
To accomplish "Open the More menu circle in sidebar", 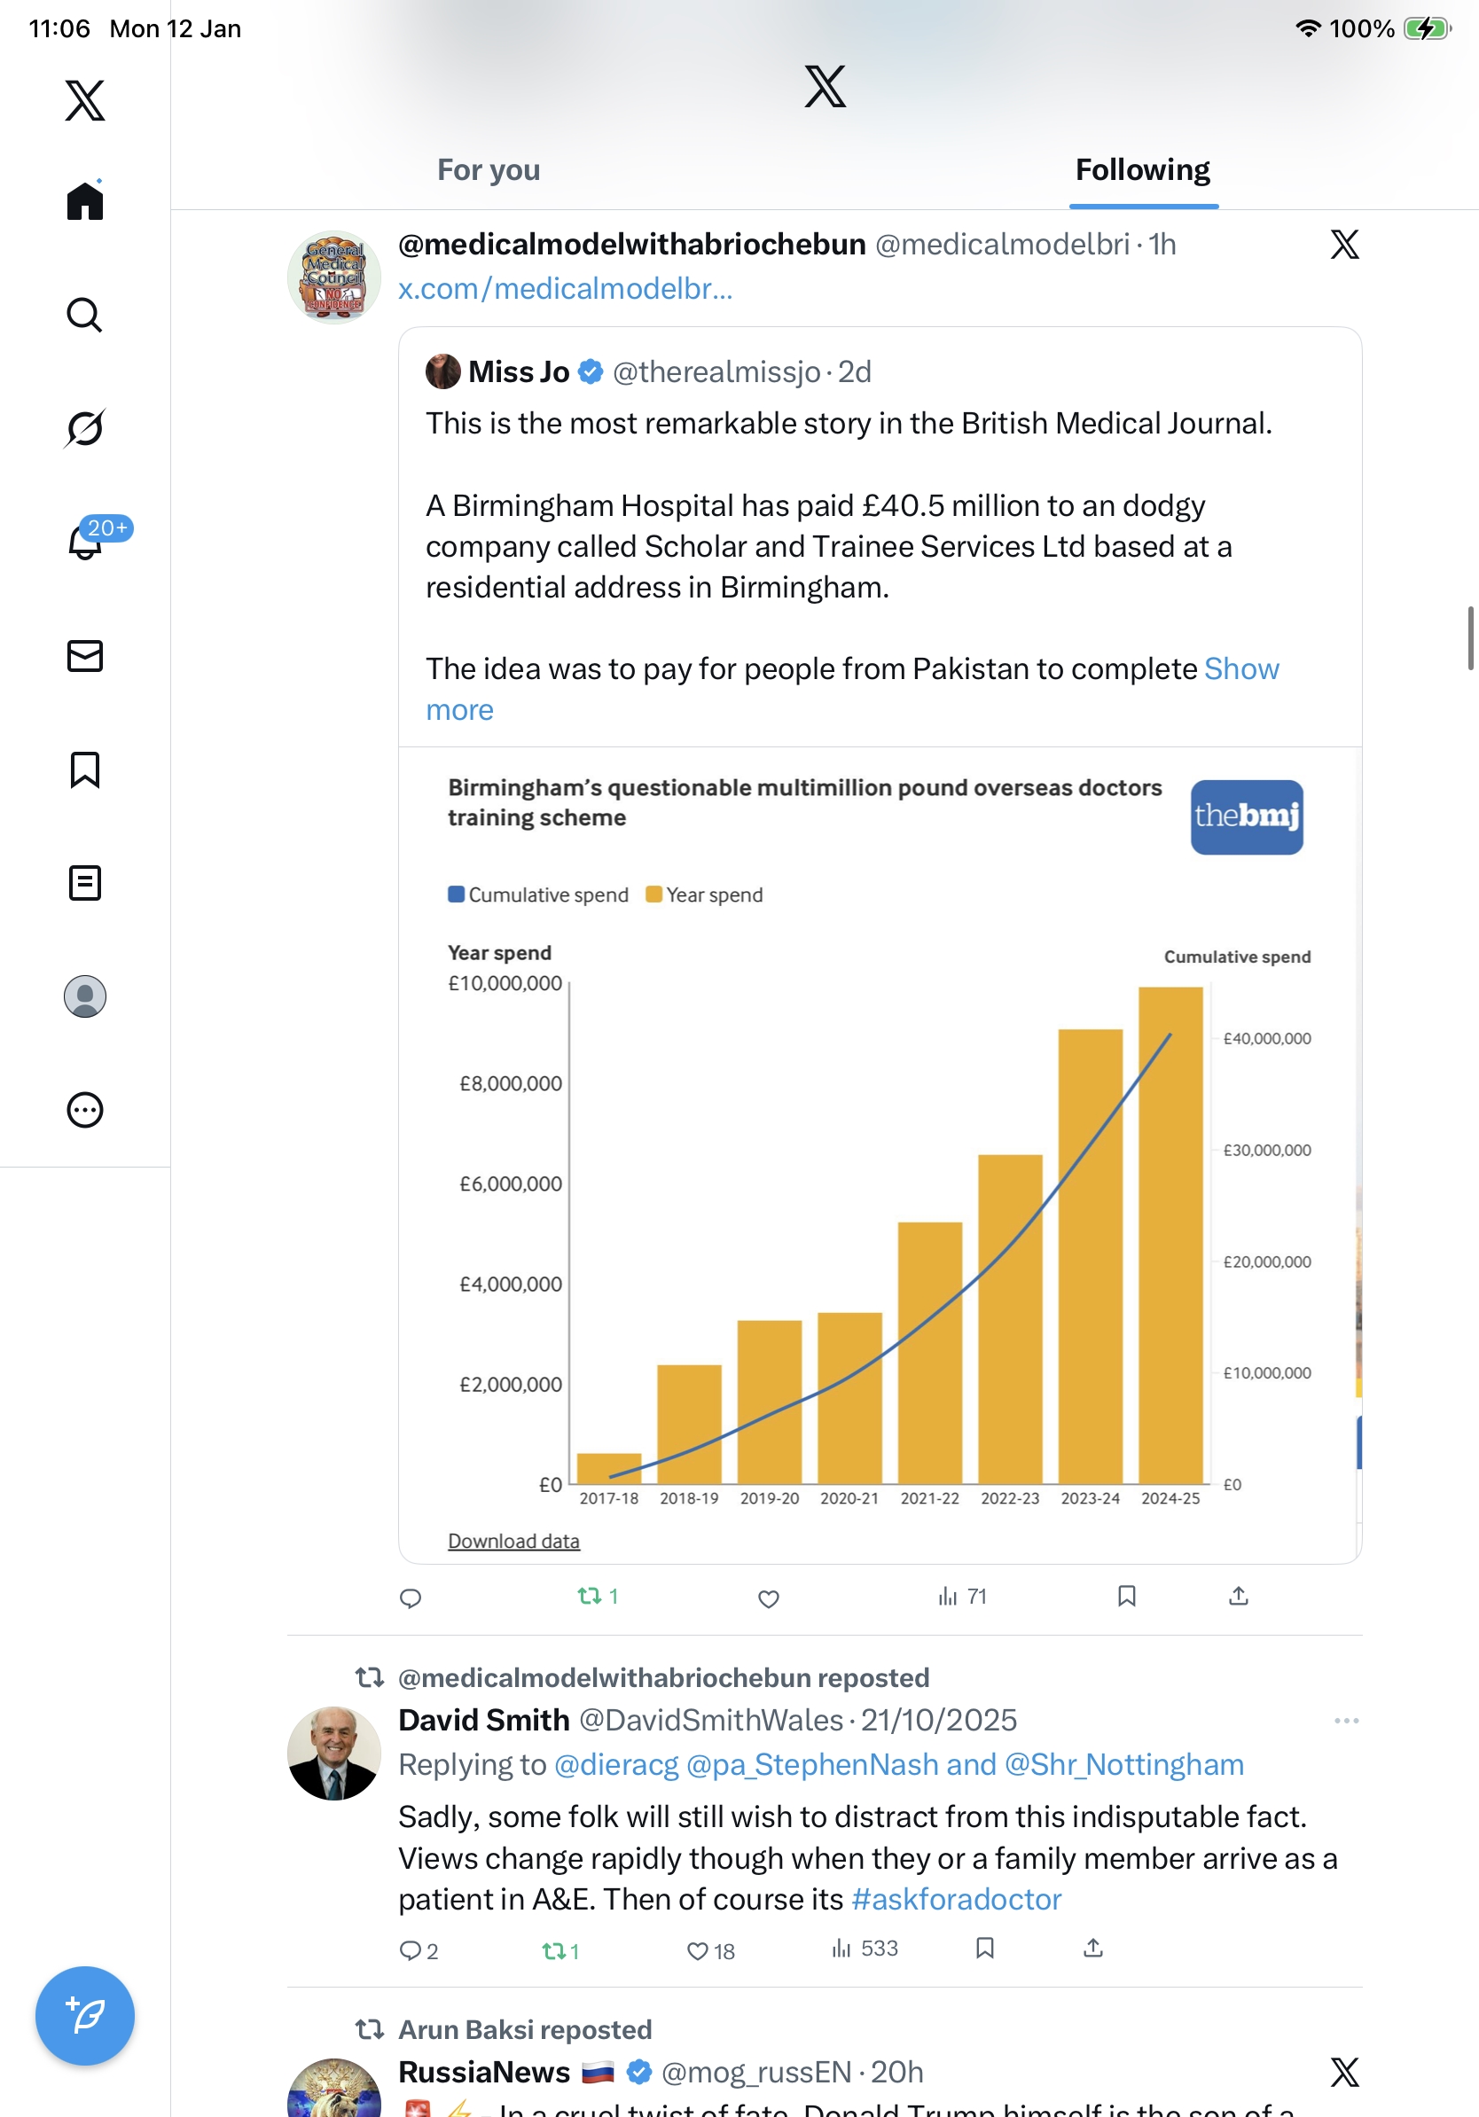I will tap(85, 1109).
